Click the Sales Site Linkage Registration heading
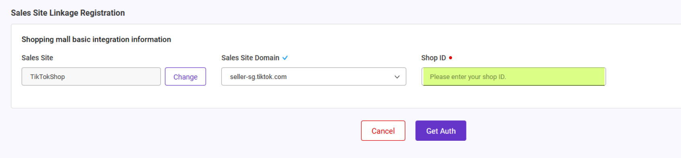 [x=68, y=13]
